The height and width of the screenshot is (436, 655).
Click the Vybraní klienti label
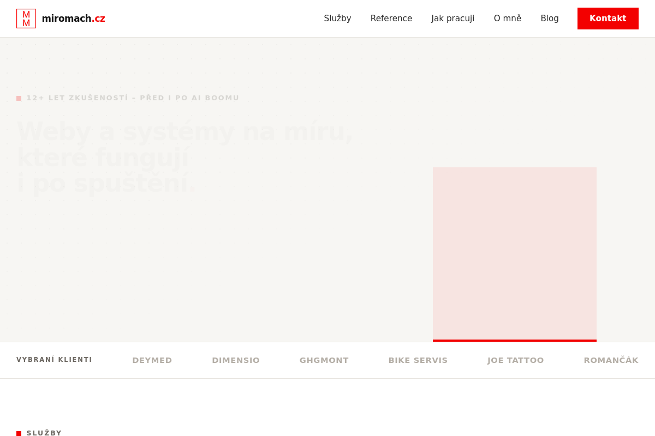[55, 360]
